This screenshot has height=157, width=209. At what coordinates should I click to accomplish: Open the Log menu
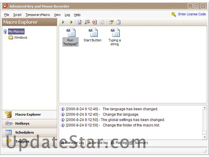click(x=67, y=15)
